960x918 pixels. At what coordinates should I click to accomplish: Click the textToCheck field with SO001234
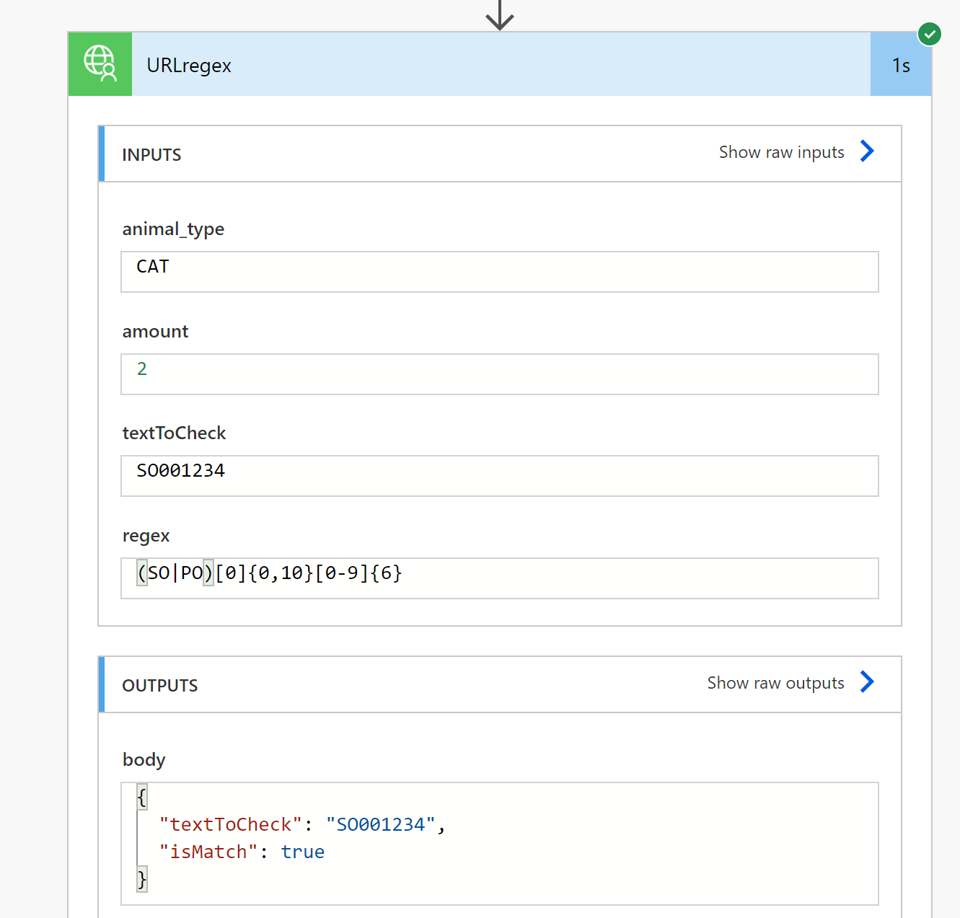tap(499, 476)
